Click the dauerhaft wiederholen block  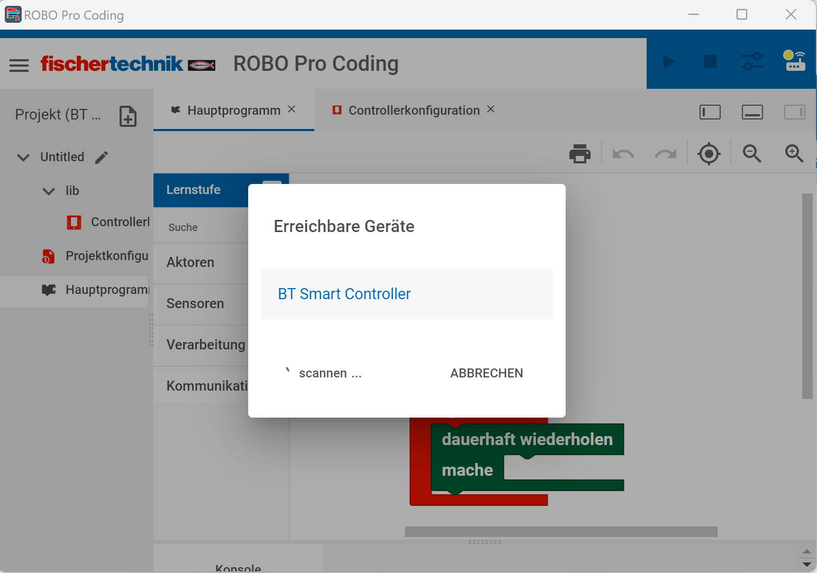click(527, 440)
